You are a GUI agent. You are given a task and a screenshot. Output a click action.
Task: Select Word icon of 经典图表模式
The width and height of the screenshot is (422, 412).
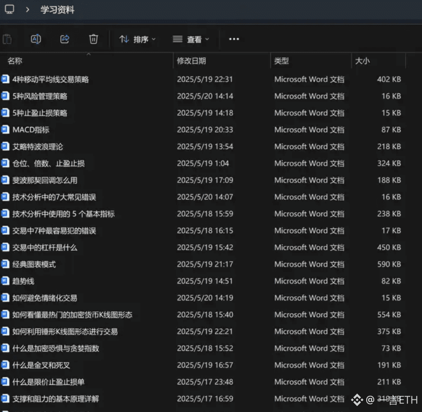point(5,264)
